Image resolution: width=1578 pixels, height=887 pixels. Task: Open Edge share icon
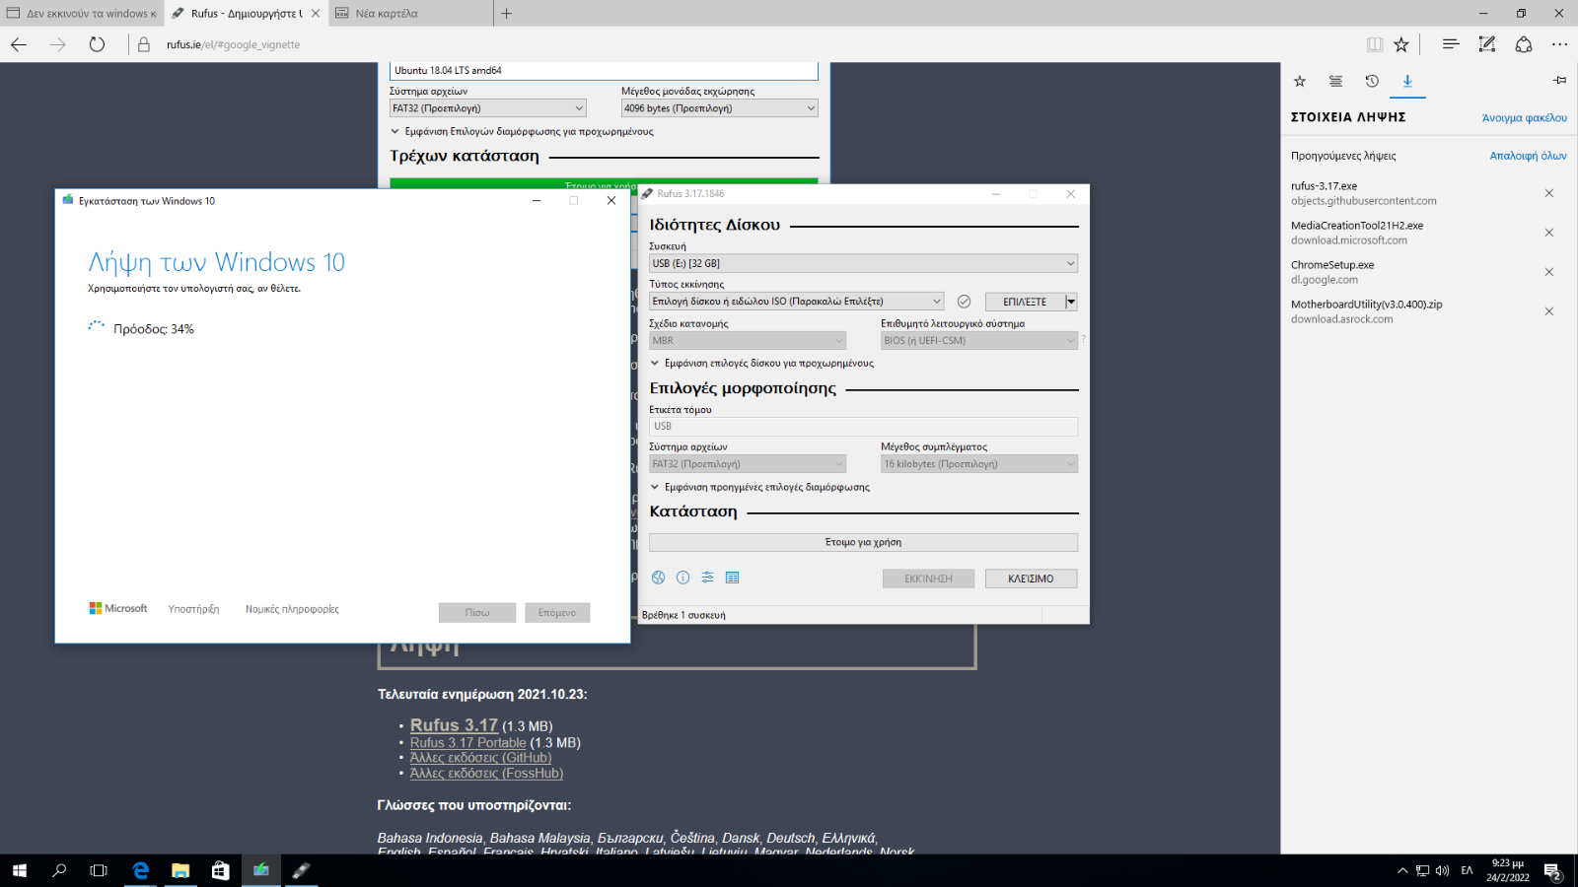[1524, 44]
